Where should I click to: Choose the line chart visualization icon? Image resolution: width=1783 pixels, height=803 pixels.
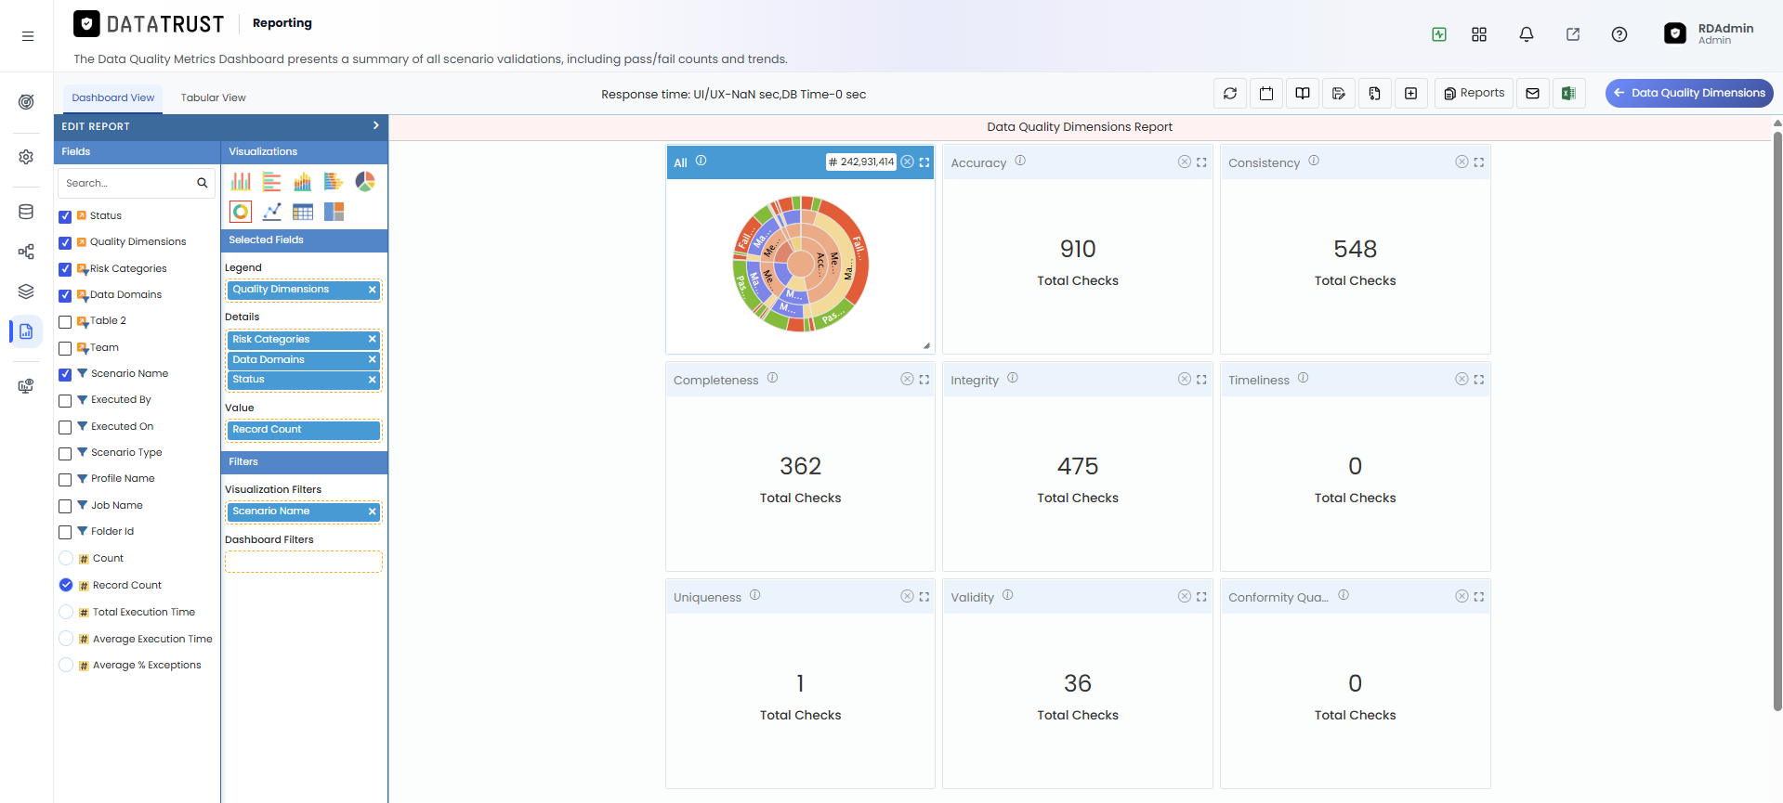click(x=271, y=212)
